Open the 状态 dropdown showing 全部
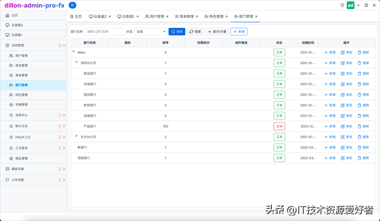The image size is (380, 221). tap(150, 31)
